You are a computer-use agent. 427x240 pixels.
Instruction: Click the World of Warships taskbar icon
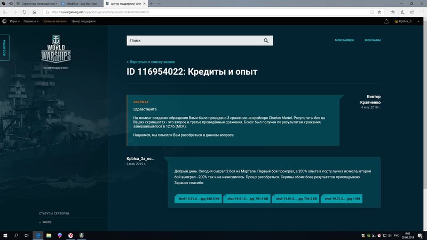coord(82,235)
